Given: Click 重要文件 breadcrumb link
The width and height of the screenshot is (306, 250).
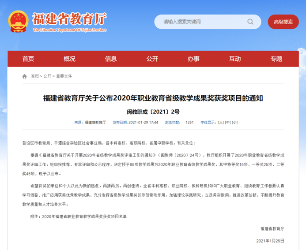Looking at the screenshot, I should coord(64,76).
